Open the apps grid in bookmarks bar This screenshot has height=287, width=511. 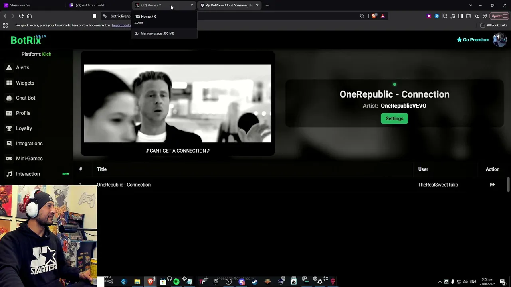(5, 25)
